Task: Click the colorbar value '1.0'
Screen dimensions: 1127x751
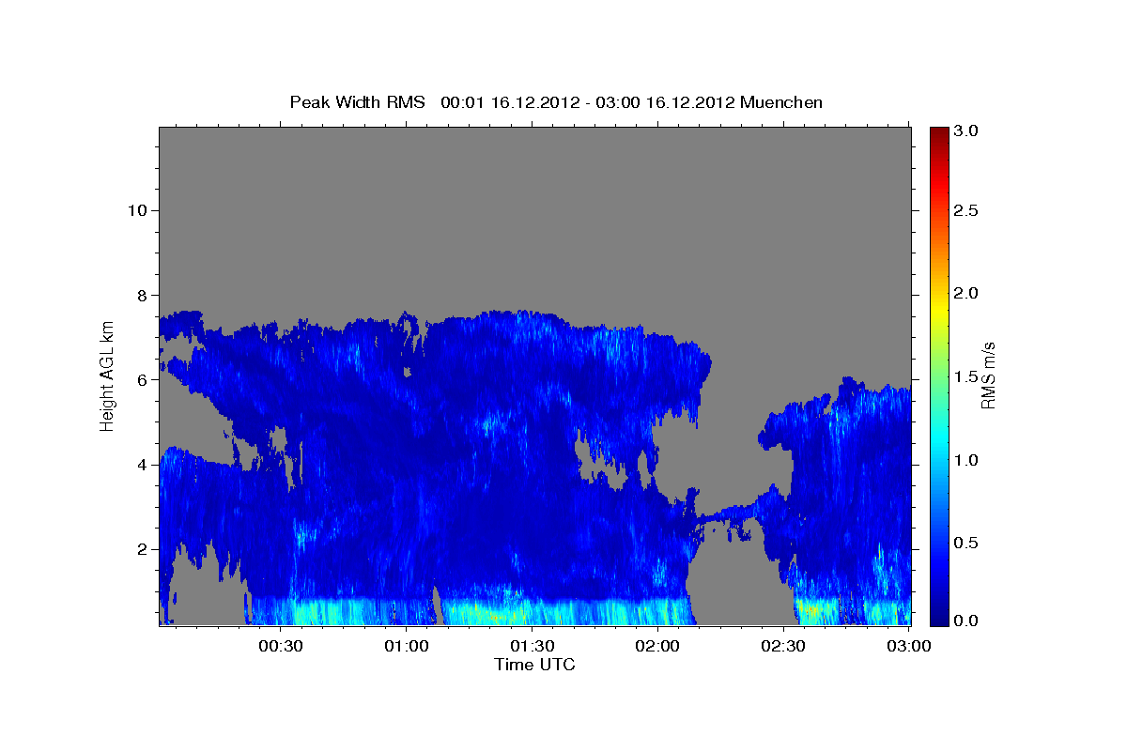Action: coord(967,460)
